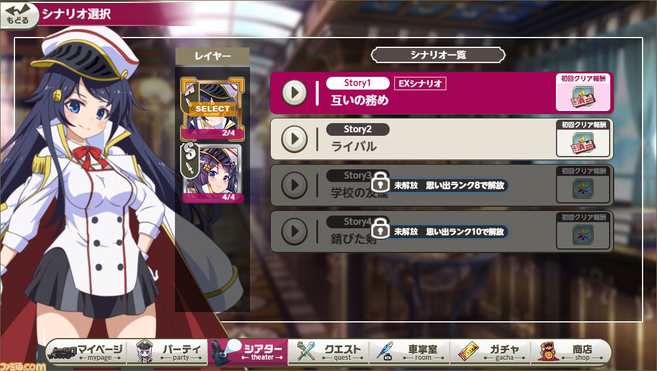
Task: Open the パーティ party menu
Action: [167, 352]
